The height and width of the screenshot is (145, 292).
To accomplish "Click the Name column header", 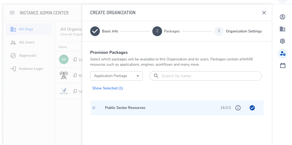I will 62,47.
